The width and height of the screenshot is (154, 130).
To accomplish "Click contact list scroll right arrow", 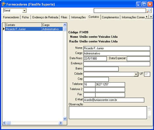I will coord(61,123).
